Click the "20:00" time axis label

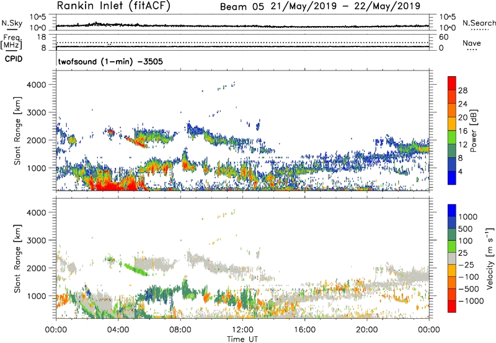pos(367,330)
